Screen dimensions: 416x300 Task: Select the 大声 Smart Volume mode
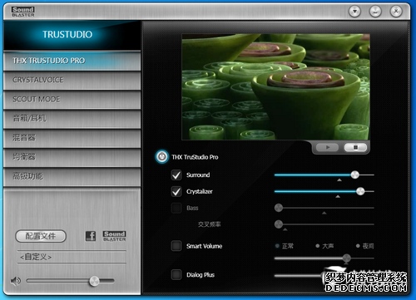324,246
